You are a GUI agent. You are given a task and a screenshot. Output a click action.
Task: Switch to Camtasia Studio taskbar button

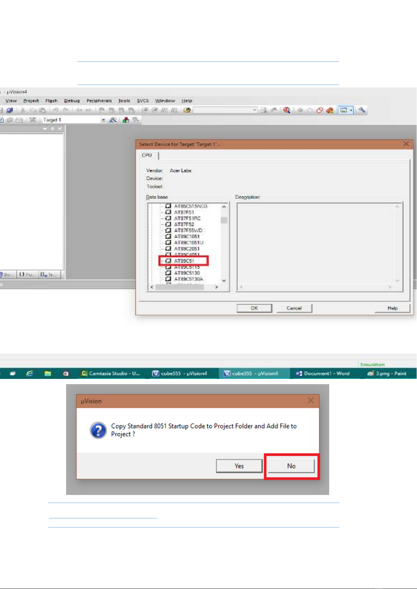click(x=111, y=373)
